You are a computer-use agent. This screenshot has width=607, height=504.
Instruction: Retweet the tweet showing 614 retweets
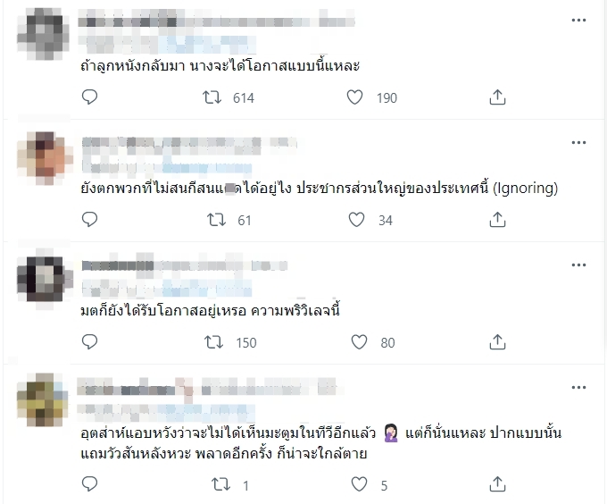click(x=212, y=97)
